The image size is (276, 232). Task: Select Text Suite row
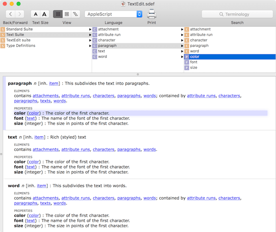(x=46, y=35)
